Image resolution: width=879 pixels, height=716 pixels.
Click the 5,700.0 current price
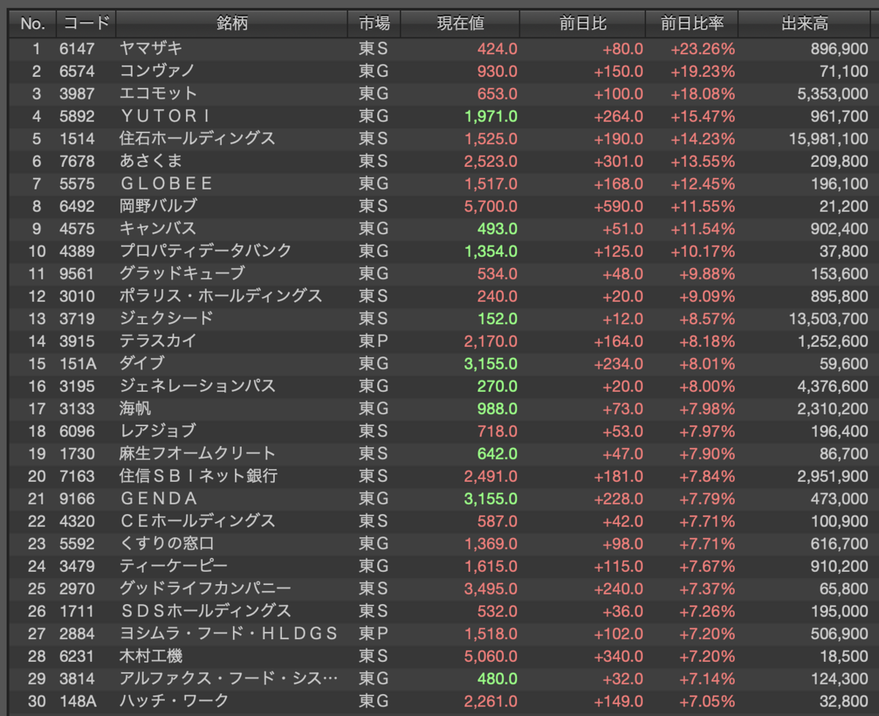(x=491, y=206)
